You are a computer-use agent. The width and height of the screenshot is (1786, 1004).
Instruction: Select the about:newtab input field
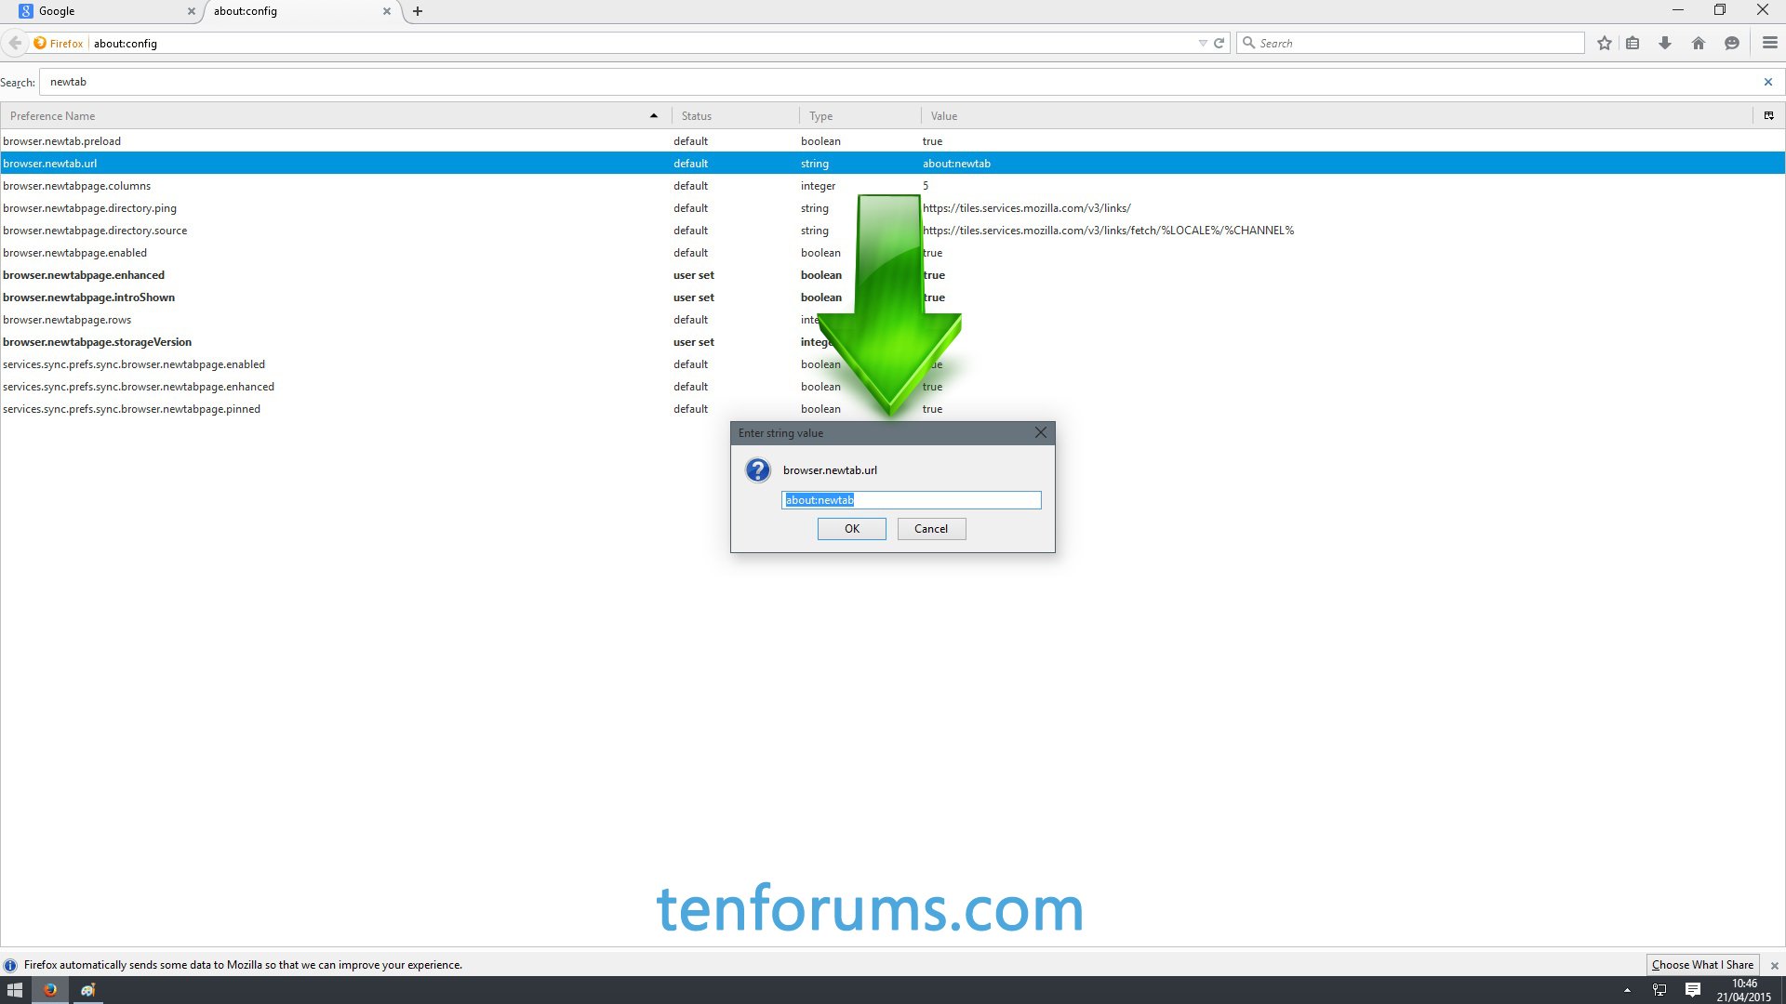click(913, 499)
